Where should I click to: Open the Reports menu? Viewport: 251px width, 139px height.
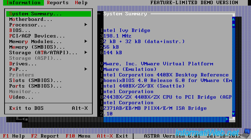[58, 3]
